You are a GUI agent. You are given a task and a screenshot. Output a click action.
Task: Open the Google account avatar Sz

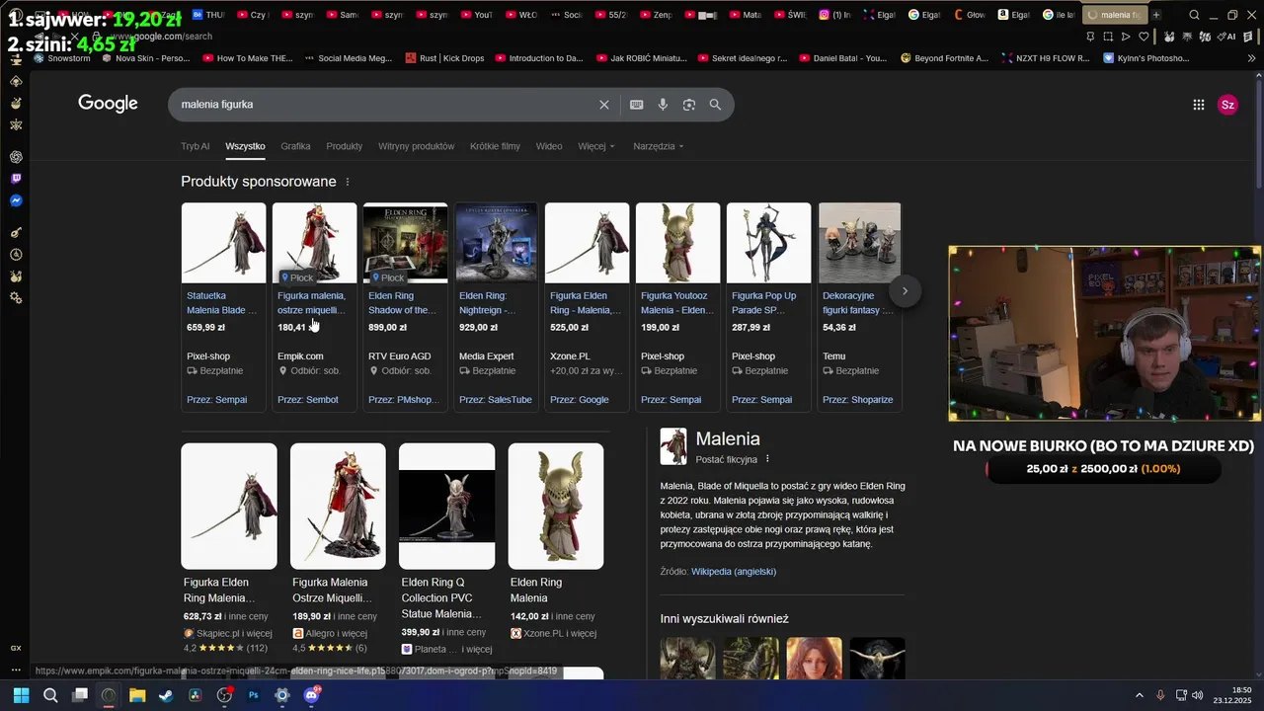[1227, 105]
